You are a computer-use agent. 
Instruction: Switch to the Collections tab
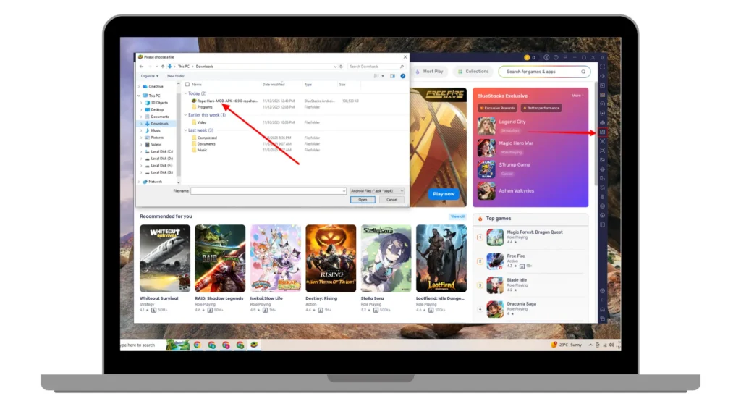473,72
